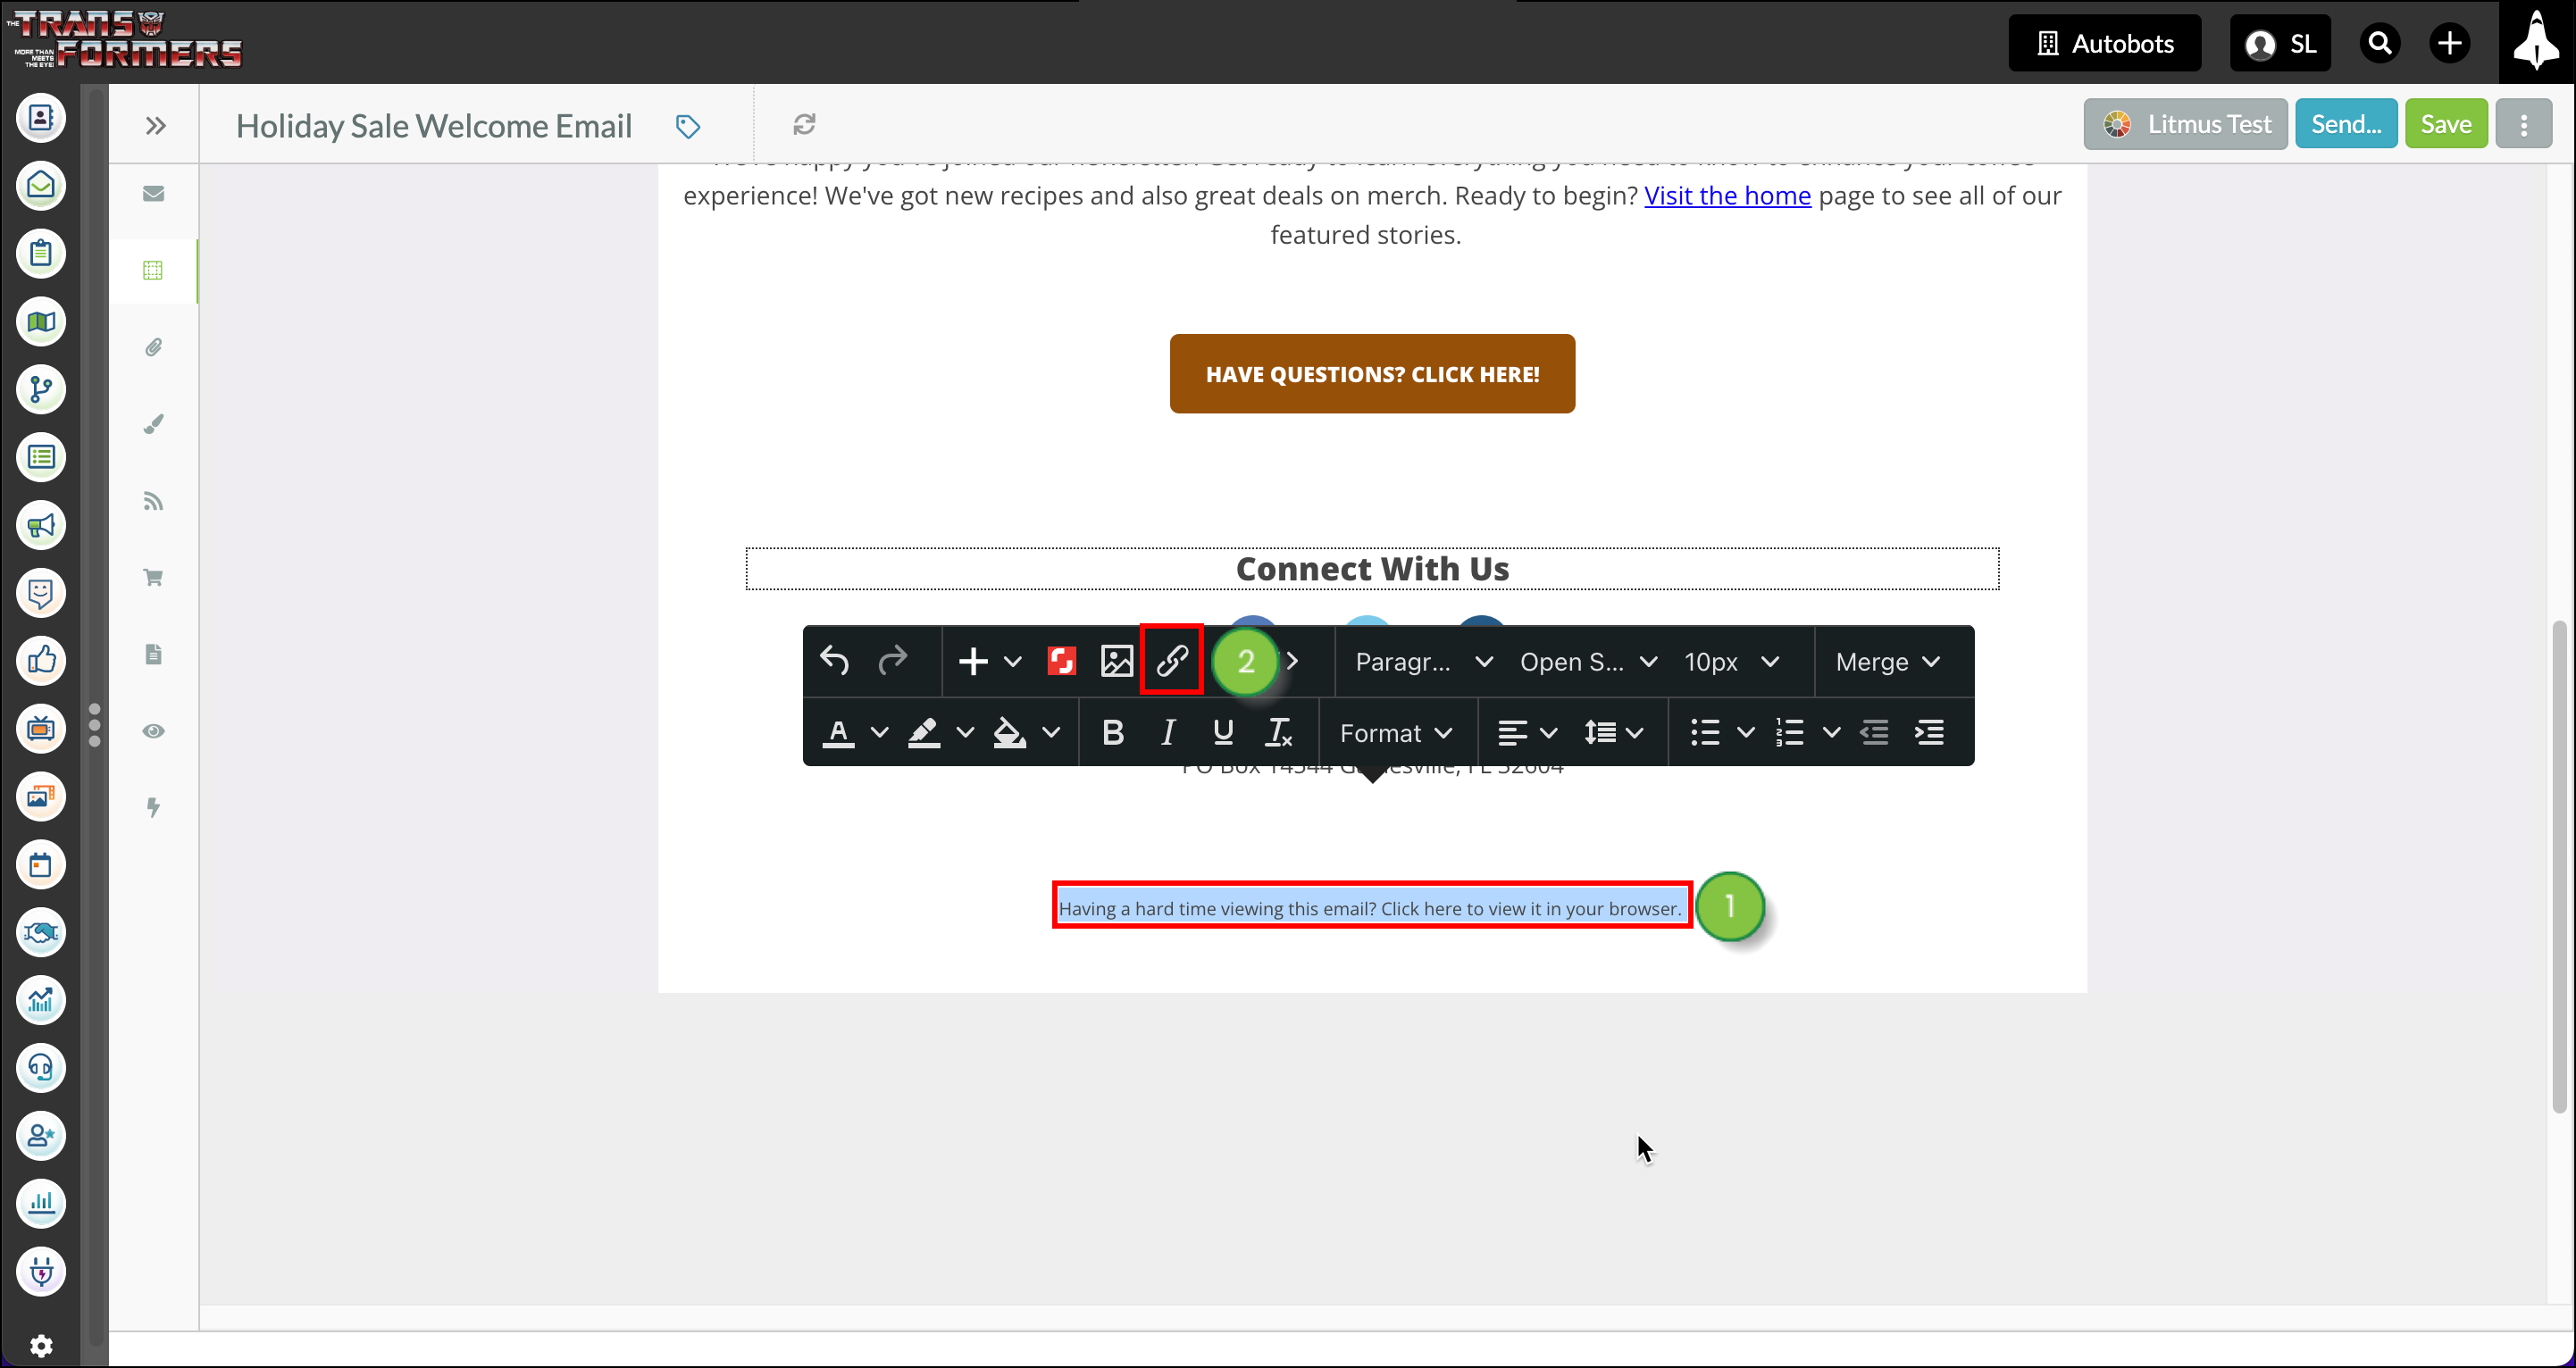Click the clear formatting icon
The height and width of the screenshot is (1368, 2576).
1278,733
